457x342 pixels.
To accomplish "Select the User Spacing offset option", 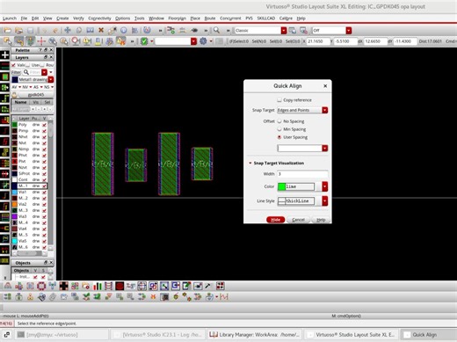I will [x=279, y=137].
